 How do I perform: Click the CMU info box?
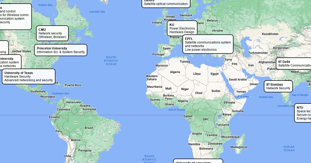point(52,33)
